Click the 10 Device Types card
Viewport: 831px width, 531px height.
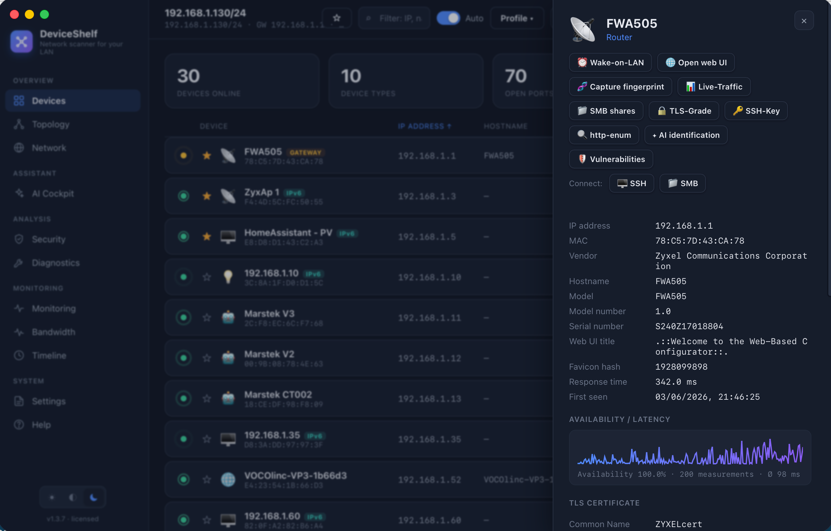click(406, 81)
